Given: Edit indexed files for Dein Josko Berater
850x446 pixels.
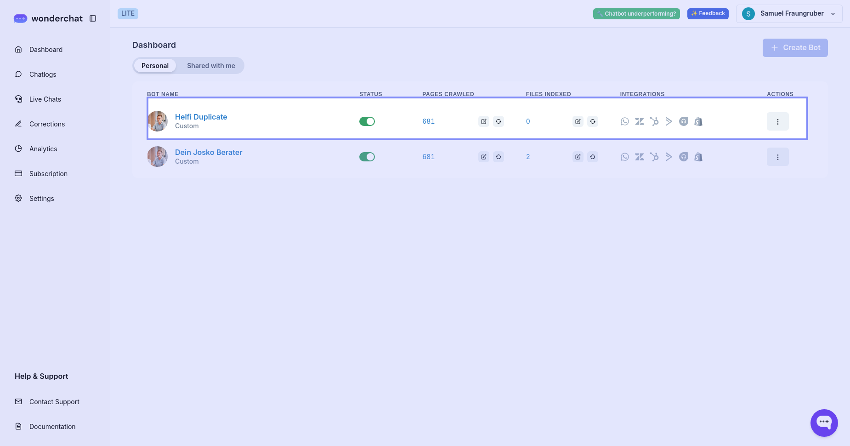Looking at the screenshot, I should (578, 157).
